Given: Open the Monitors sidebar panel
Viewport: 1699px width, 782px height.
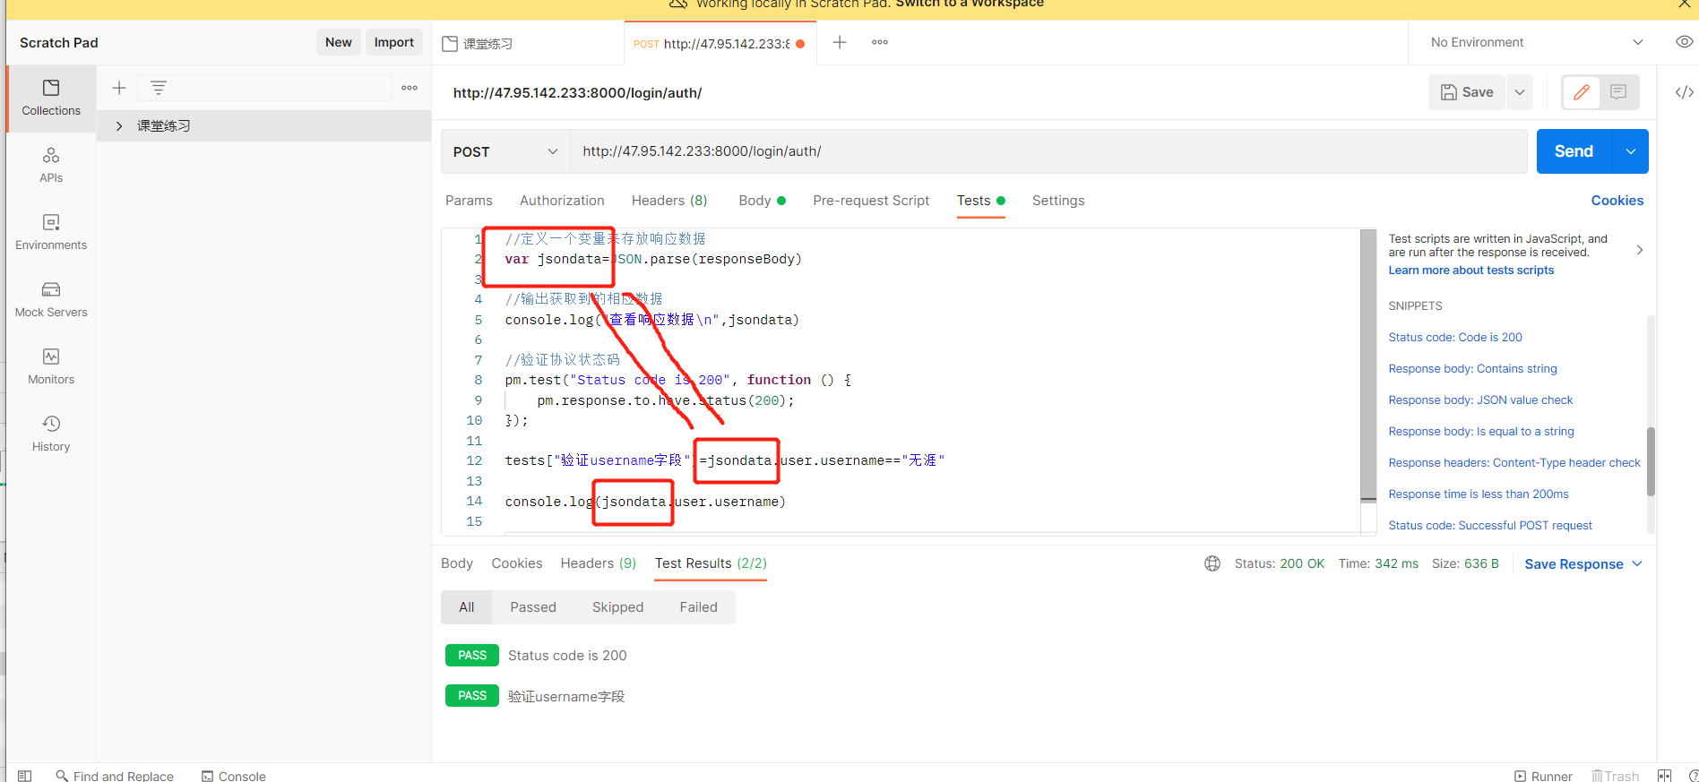Looking at the screenshot, I should (51, 367).
